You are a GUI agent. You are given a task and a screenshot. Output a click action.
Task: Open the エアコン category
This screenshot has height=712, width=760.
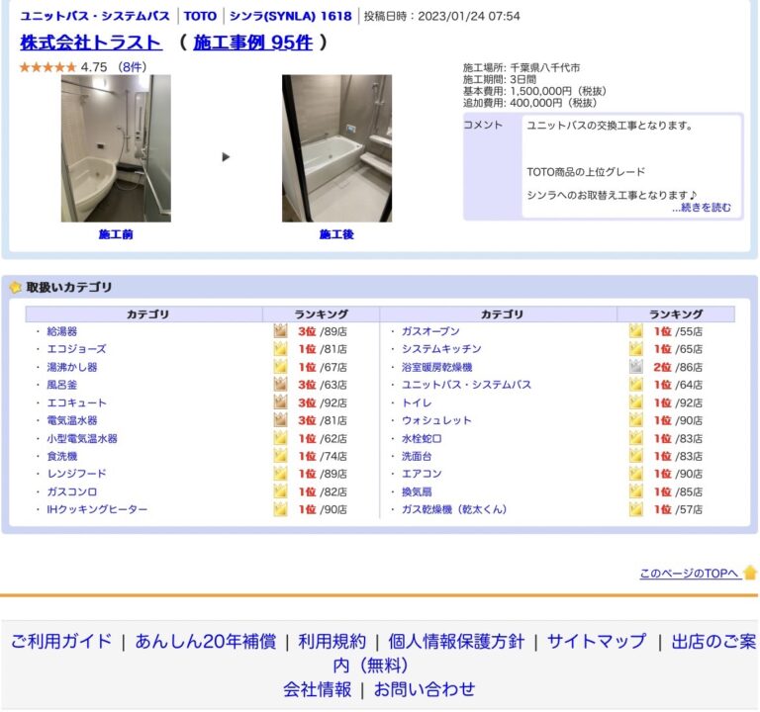tap(422, 474)
